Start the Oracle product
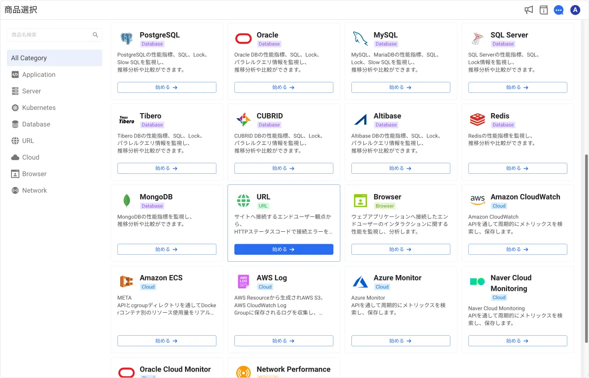 click(284, 87)
